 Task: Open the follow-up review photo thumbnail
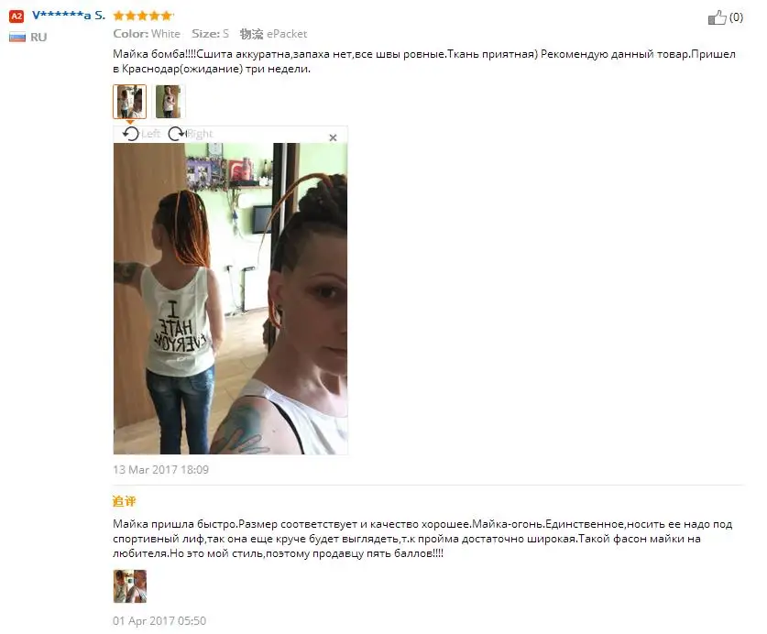point(130,586)
